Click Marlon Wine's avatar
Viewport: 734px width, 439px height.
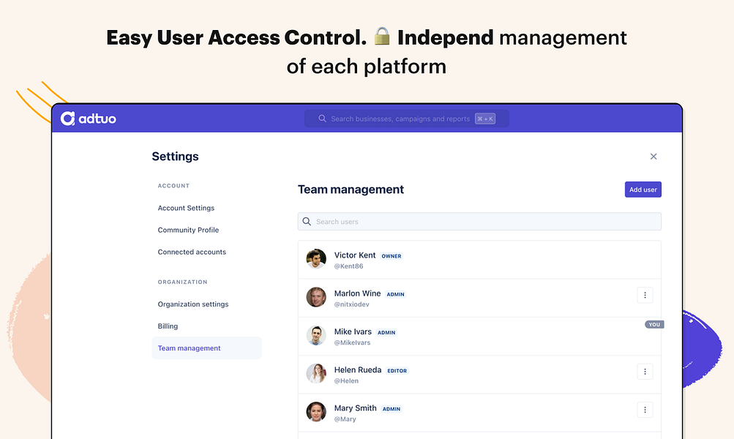click(316, 297)
